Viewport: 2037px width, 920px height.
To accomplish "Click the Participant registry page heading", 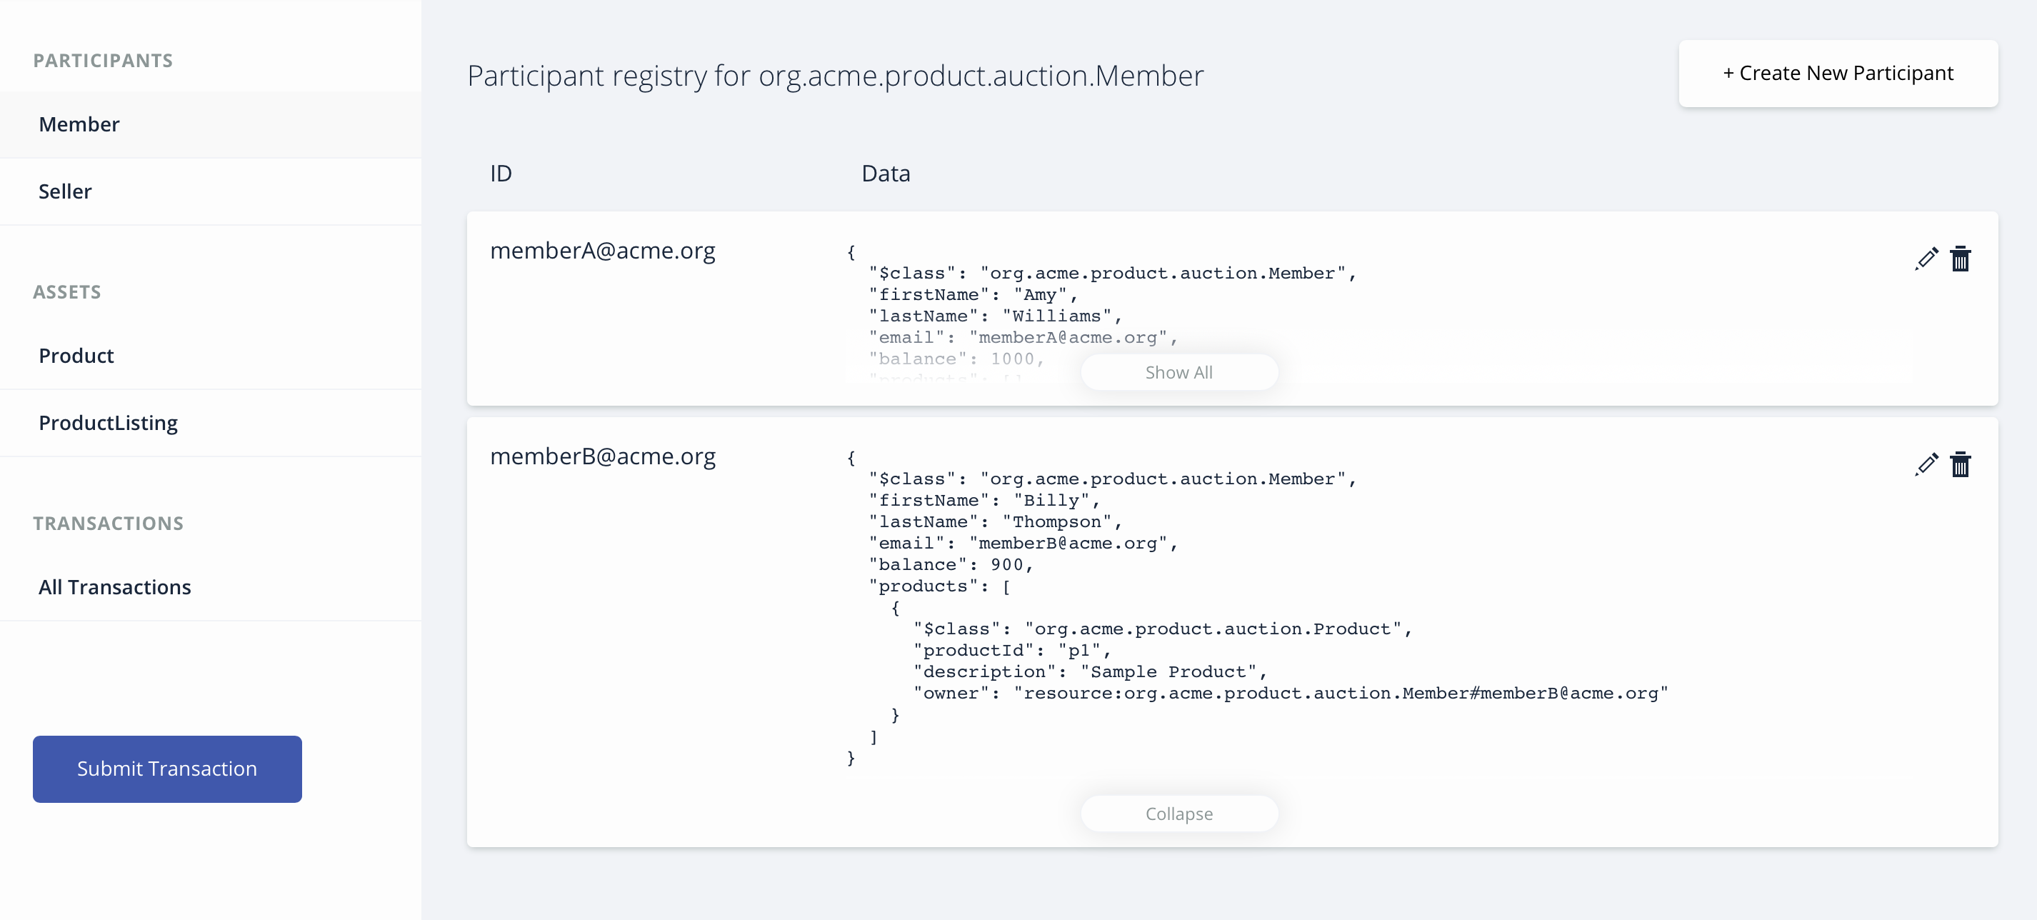I will tap(835, 76).
